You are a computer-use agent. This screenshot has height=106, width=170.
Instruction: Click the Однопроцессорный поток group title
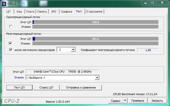click(x=23, y=17)
